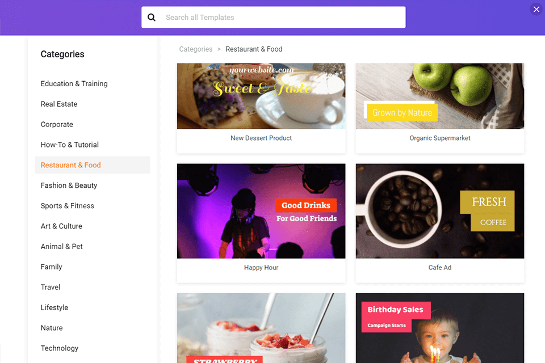
Task: Select the Birthday Sales template thumbnail
Action: (439, 328)
